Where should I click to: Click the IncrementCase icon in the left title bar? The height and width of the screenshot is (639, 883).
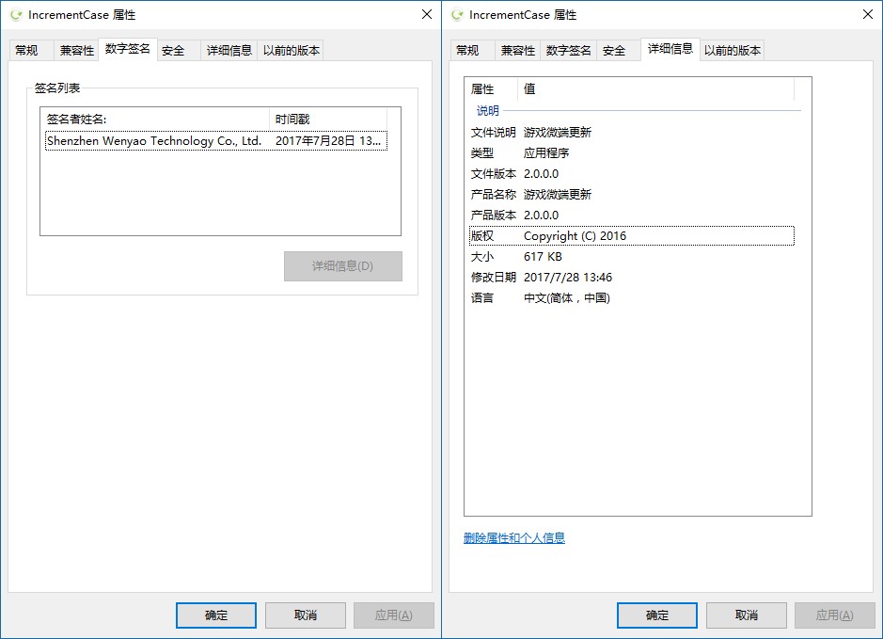pyautogui.click(x=16, y=14)
